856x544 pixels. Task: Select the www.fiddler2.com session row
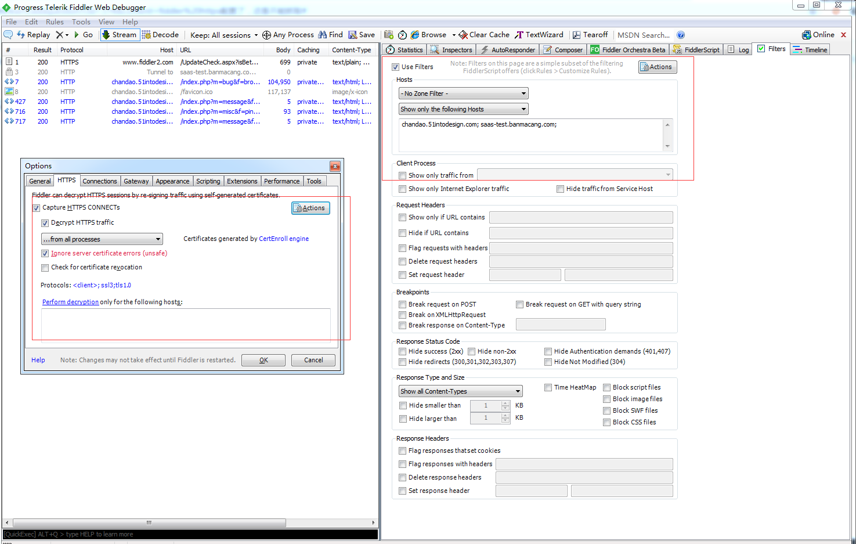point(189,62)
